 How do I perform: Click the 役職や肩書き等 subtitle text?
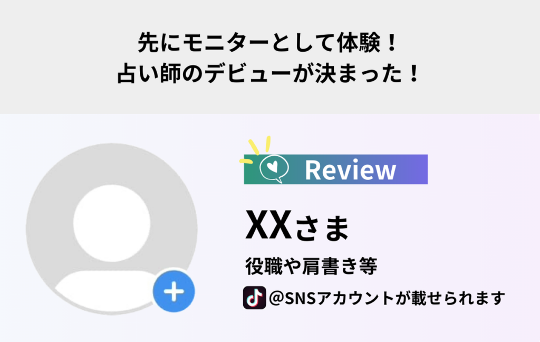311,266
